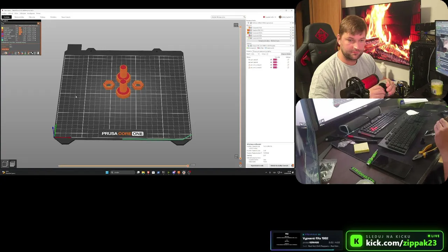Viewport: 448px width, 252px height.
Task: Click the bottom thumb of vertical layer slider
Action: click(240, 158)
